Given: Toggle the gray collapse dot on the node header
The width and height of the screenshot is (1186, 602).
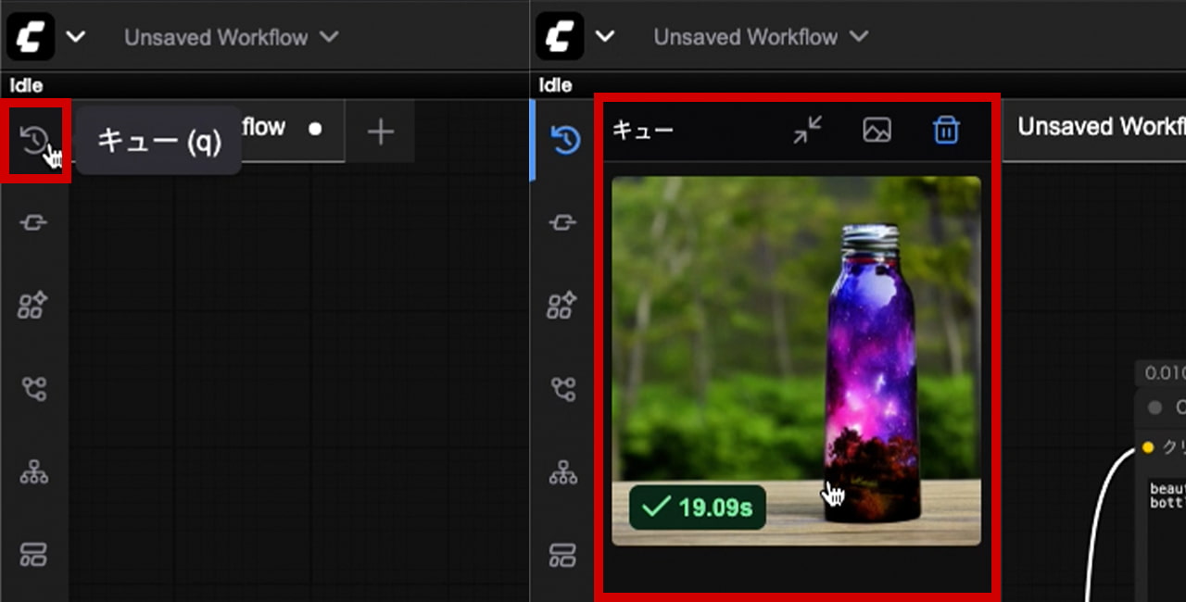Looking at the screenshot, I should (1154, 408).
